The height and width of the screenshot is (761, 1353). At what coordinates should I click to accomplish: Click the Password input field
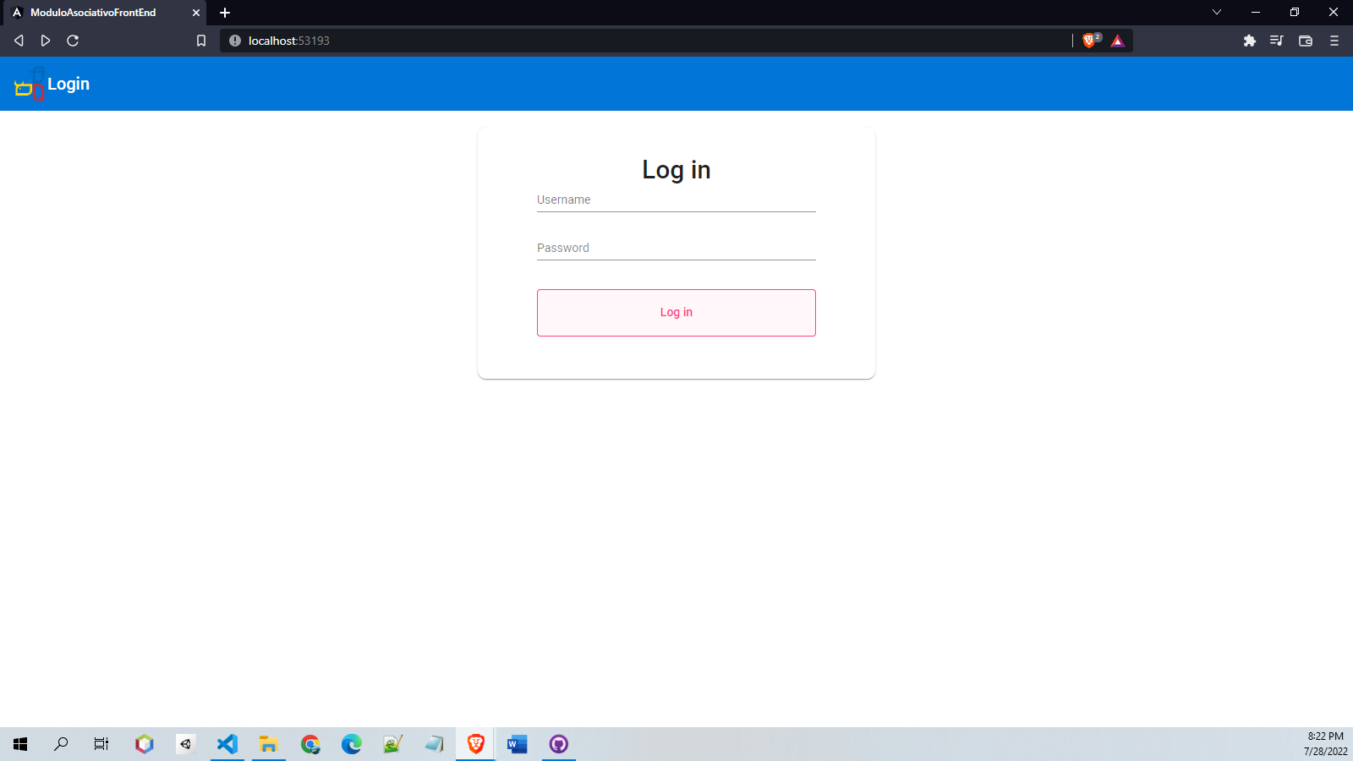point(676,249)
